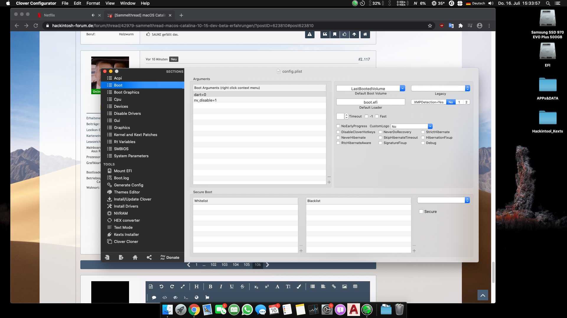
Task: Click the share icon in sidebar footer
Action: (x=149, y=257)
